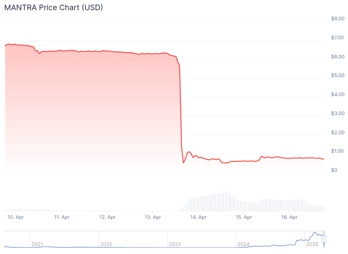Click the navigator range handle near 2025
Screen dimensions: 348x254
click(324, 240)
